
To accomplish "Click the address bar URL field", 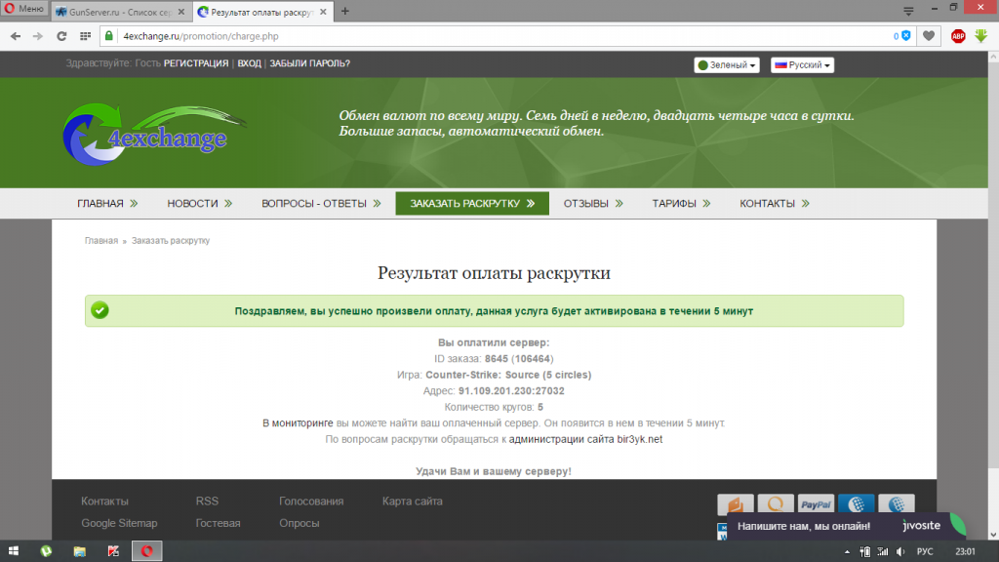I will 488,36.
